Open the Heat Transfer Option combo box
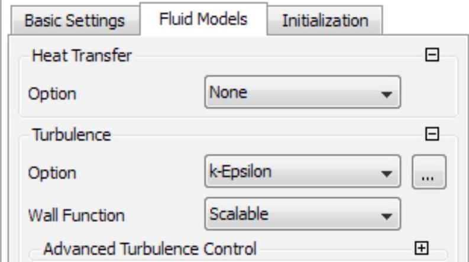 (x=302, y=92)
